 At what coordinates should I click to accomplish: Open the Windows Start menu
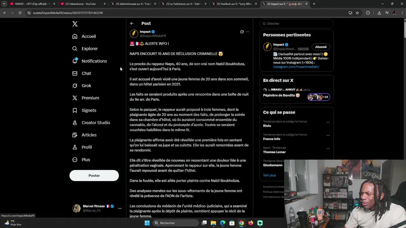coord(147,223)
